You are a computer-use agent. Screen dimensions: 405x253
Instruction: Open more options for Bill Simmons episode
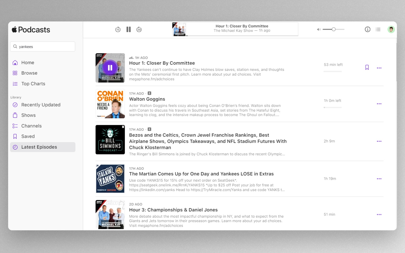pyautogui.click(x=379, y=141)
